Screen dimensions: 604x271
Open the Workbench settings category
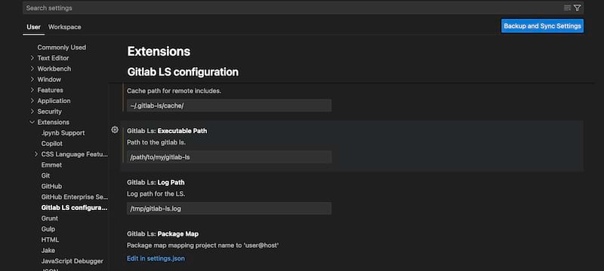tap(54, 69)
